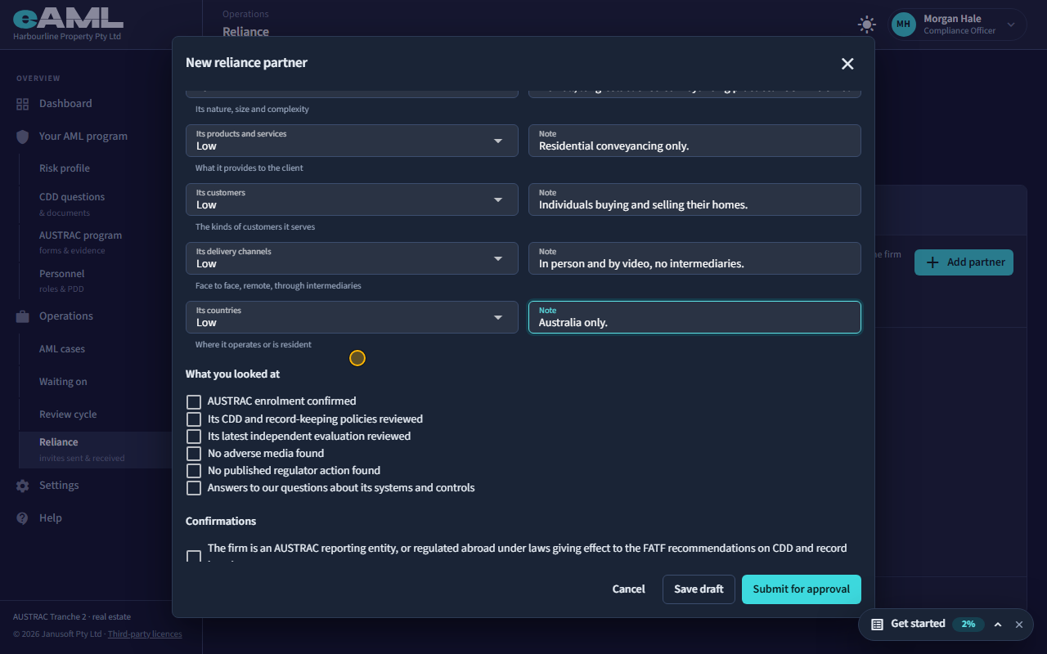
Task: Edit the Residential conveyancing only note
Action: pyautogui.click(x=694, y=141)
